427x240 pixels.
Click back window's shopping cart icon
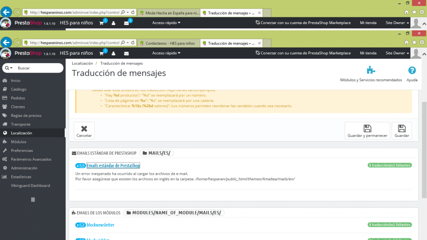(x=102, y=23)
